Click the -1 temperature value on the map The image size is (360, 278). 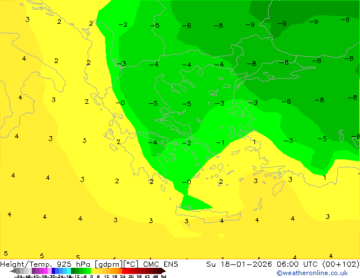click(220, 142)
